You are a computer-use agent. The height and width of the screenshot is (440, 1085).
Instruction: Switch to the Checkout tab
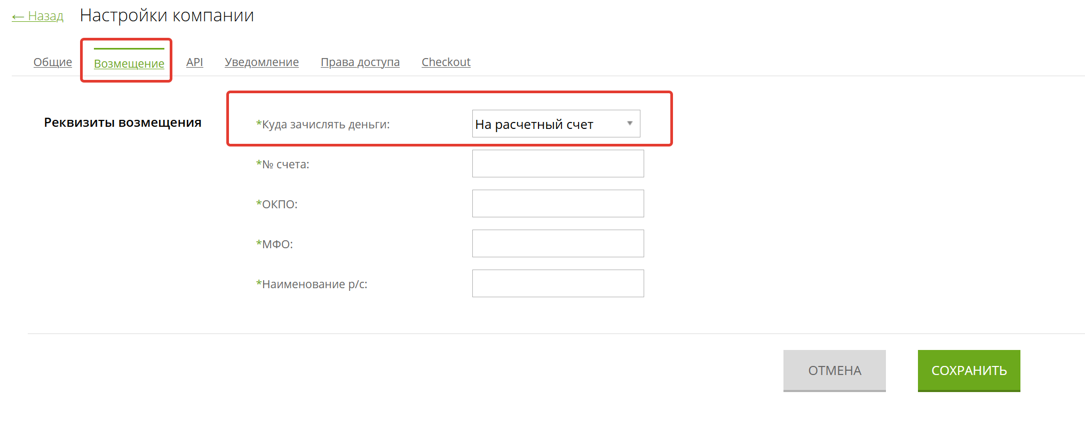446,62
